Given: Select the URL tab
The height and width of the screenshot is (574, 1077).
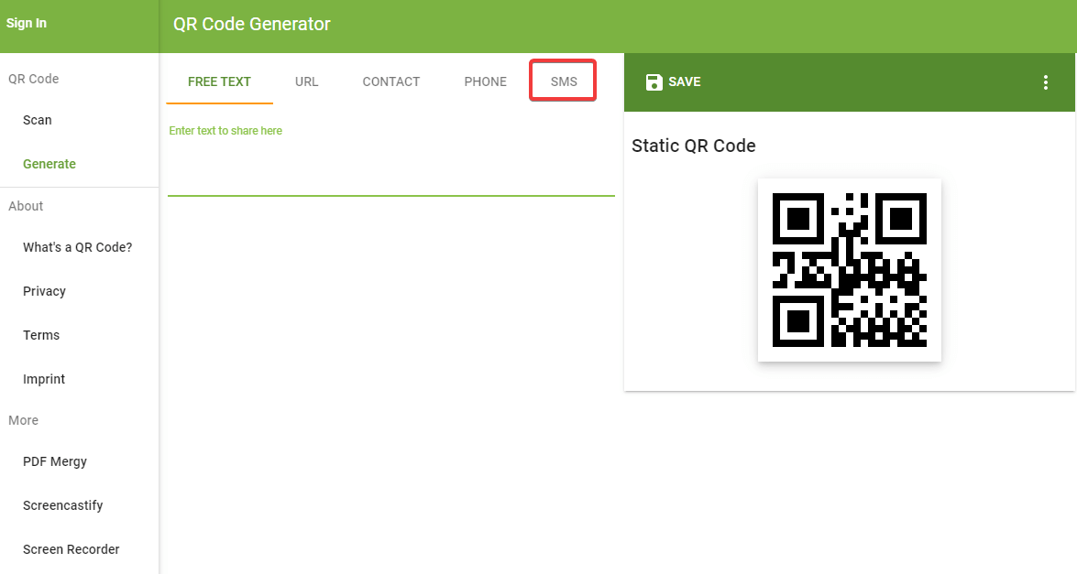Looking at the screenshot, I should point(306,81).
